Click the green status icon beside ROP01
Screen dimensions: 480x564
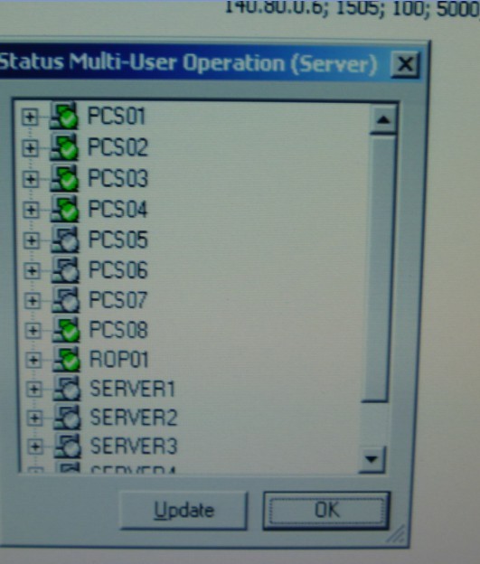[67, 359]
